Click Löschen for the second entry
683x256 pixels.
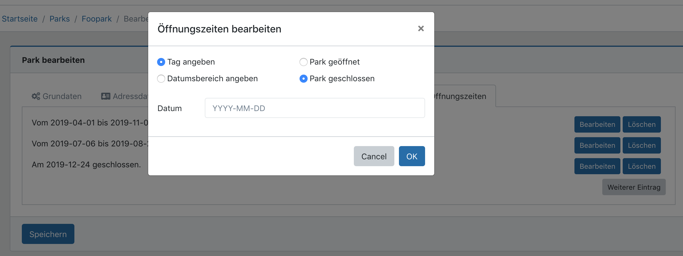641,146
